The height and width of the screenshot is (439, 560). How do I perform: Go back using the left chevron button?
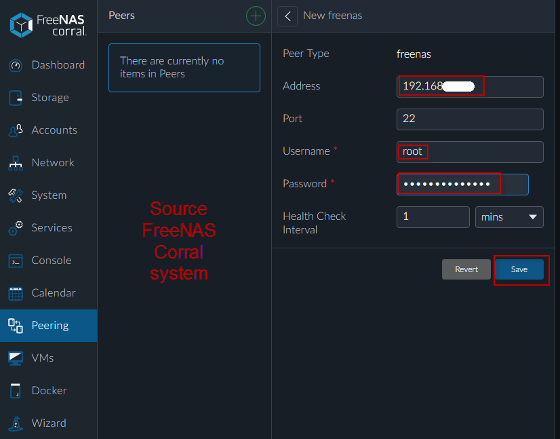pos(287,16)
